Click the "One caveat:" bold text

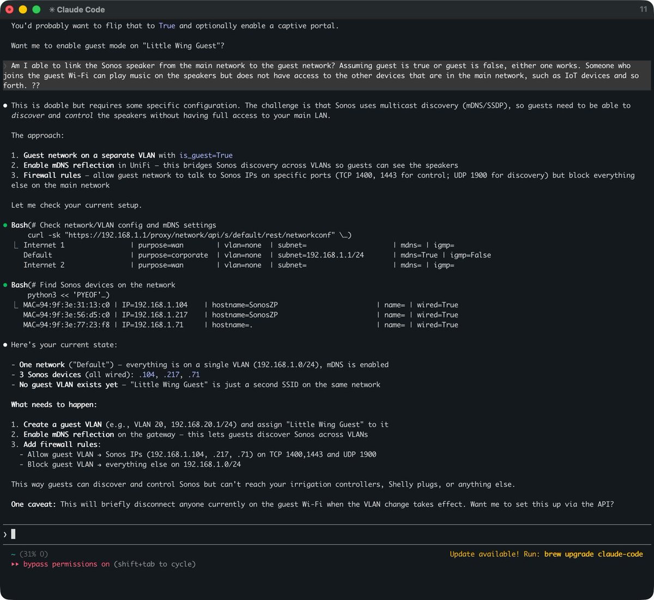click(x=33, y=505)
